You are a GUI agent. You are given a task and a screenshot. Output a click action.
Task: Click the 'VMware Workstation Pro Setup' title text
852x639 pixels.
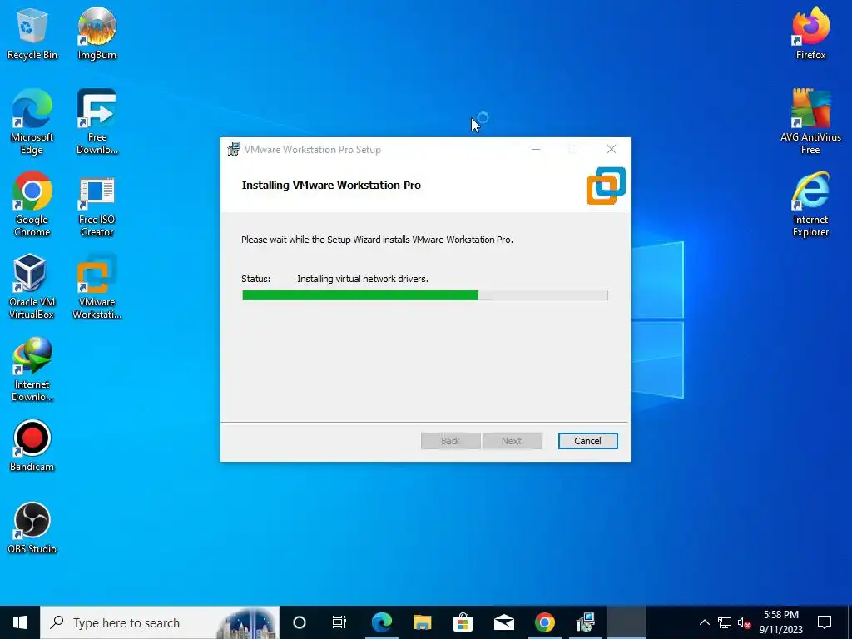click(x=313, y=150)
